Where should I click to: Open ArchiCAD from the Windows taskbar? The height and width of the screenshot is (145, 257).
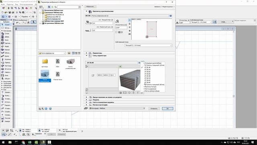[x=43, y=142]
